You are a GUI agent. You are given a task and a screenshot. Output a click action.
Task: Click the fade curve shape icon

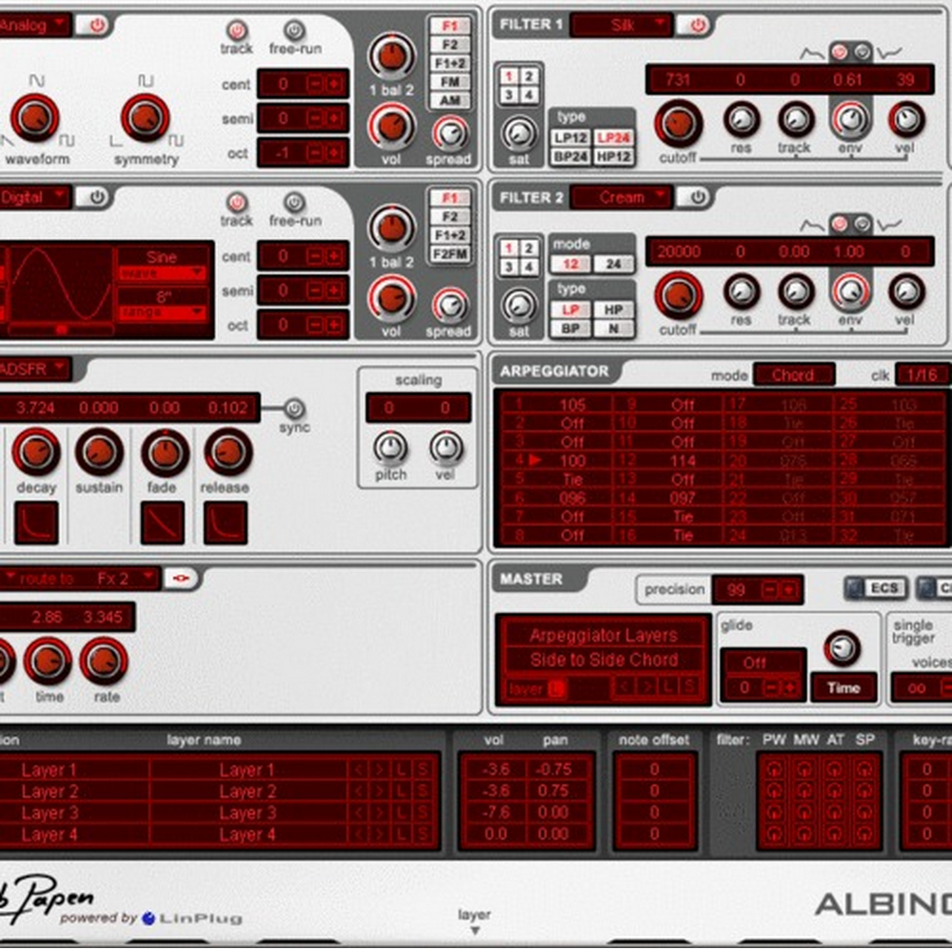tap(162, 523)
